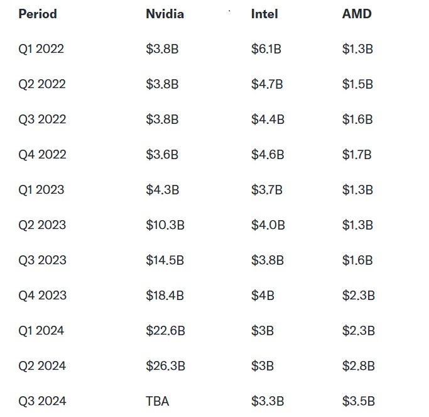Screen dimensions: 429x417
Task: Click the TBA cell for Nvidia
Action: click(x=157, y=401)
